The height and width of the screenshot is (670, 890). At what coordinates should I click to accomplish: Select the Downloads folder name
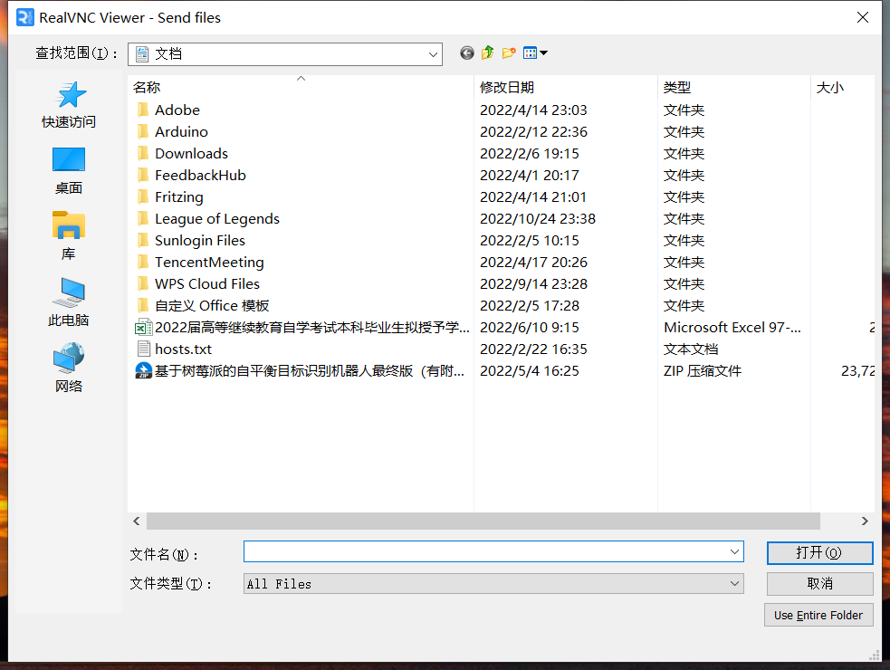coord(191,153)
